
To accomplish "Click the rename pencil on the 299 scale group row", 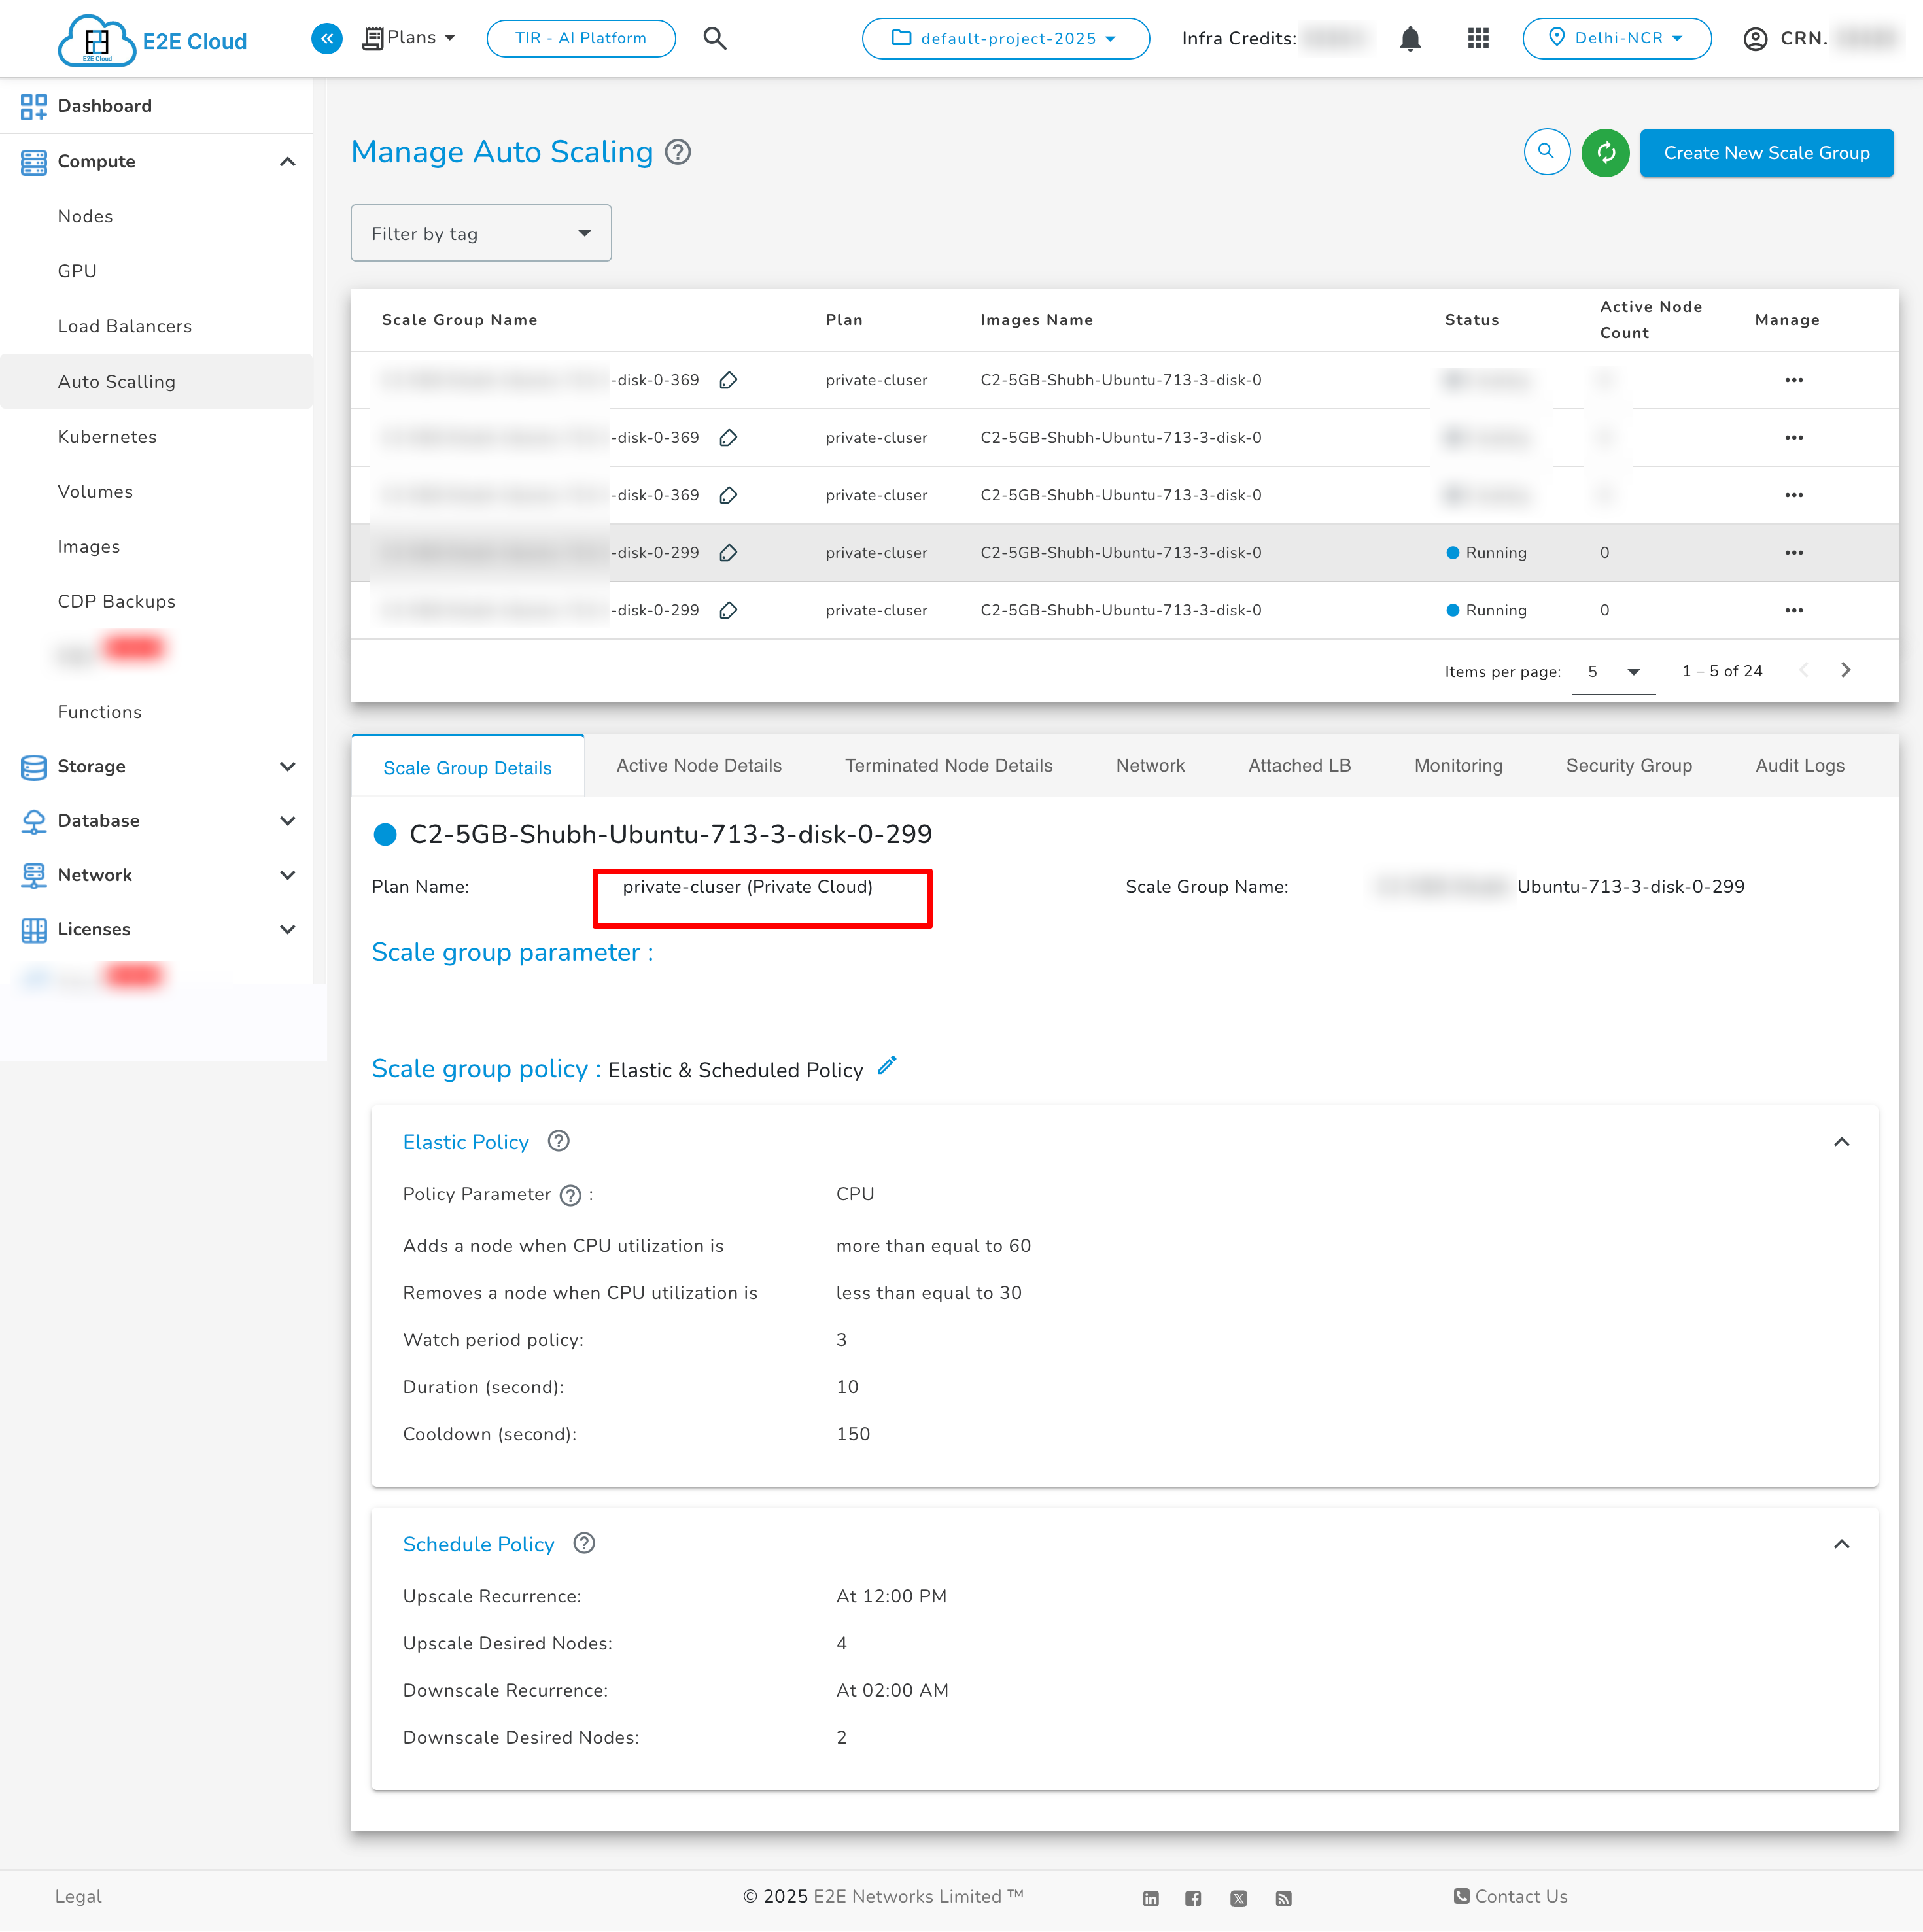I will pyautogui.click(x=728, y=552).
